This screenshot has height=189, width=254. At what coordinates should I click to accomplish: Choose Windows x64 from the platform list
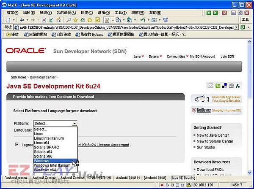click(x=55, y=170)
